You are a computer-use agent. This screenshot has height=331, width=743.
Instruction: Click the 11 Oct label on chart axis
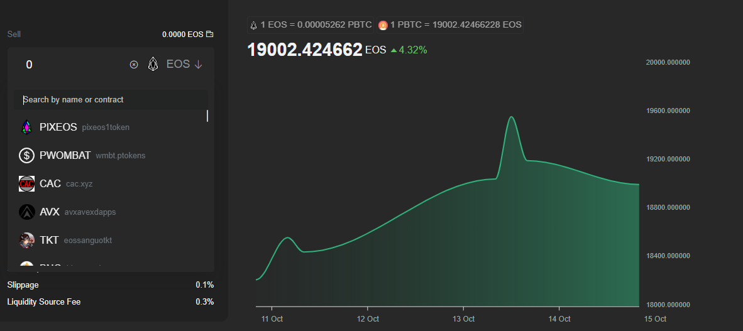tap(272, 319)
